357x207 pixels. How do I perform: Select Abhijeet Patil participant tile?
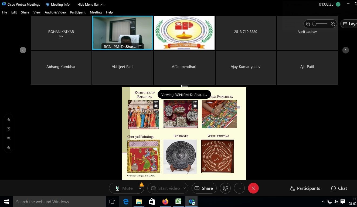coord(123,68)
